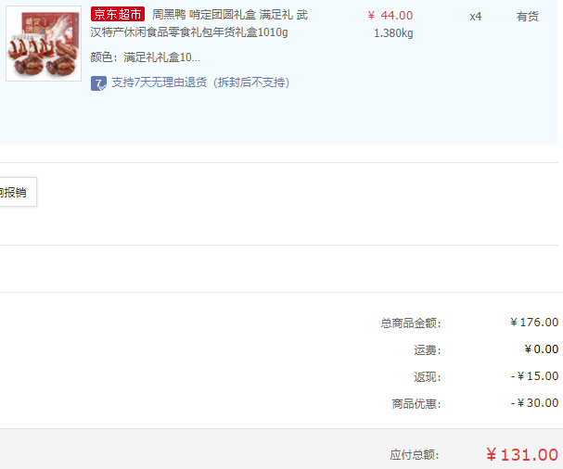The image size is (563, 469).
Task: Open the 周黑鸭 gift box product thumbnail
Action: click(x=44, y=44)
